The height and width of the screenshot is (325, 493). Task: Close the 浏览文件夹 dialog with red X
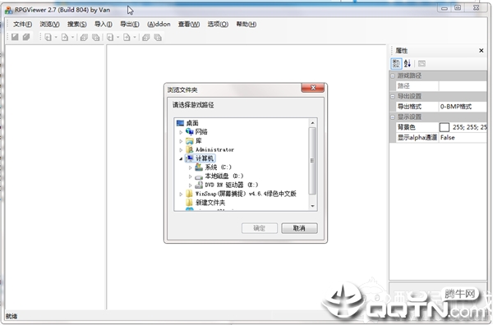[313, 88]
